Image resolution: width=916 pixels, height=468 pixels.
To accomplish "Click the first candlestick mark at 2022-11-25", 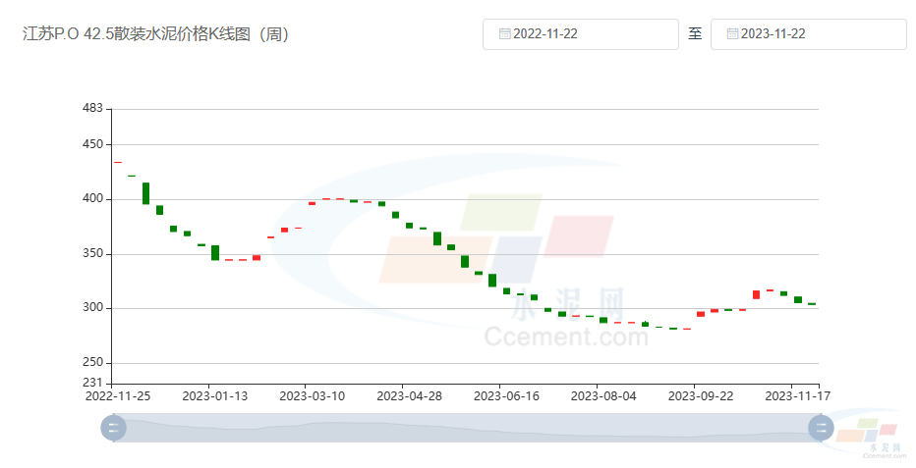I will (x=118, y=162).
